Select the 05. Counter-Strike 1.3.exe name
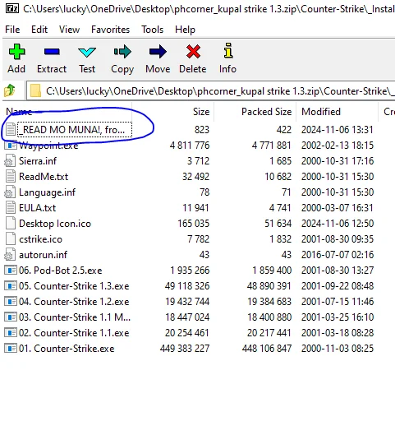The image size is (395, 435). (74, 285)
